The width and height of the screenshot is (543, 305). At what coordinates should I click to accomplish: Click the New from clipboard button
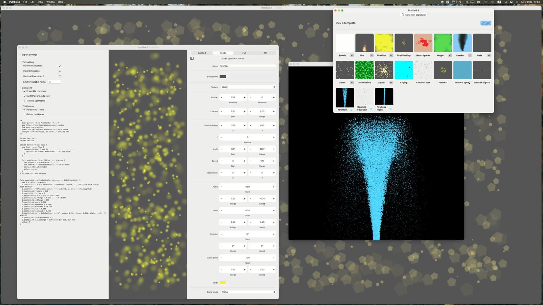(413, 15)
